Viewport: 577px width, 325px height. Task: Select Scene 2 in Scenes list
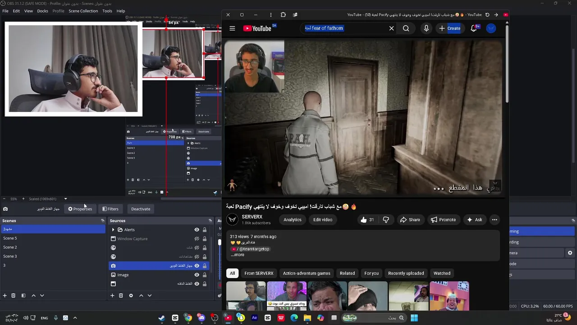53,247
